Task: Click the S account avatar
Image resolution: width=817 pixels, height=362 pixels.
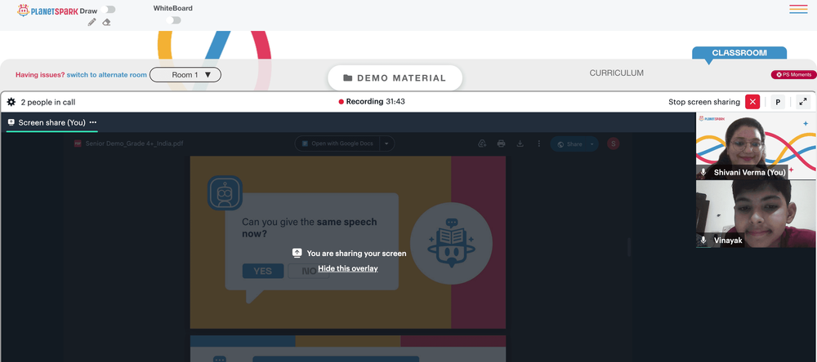Action: tap(614, 143)
